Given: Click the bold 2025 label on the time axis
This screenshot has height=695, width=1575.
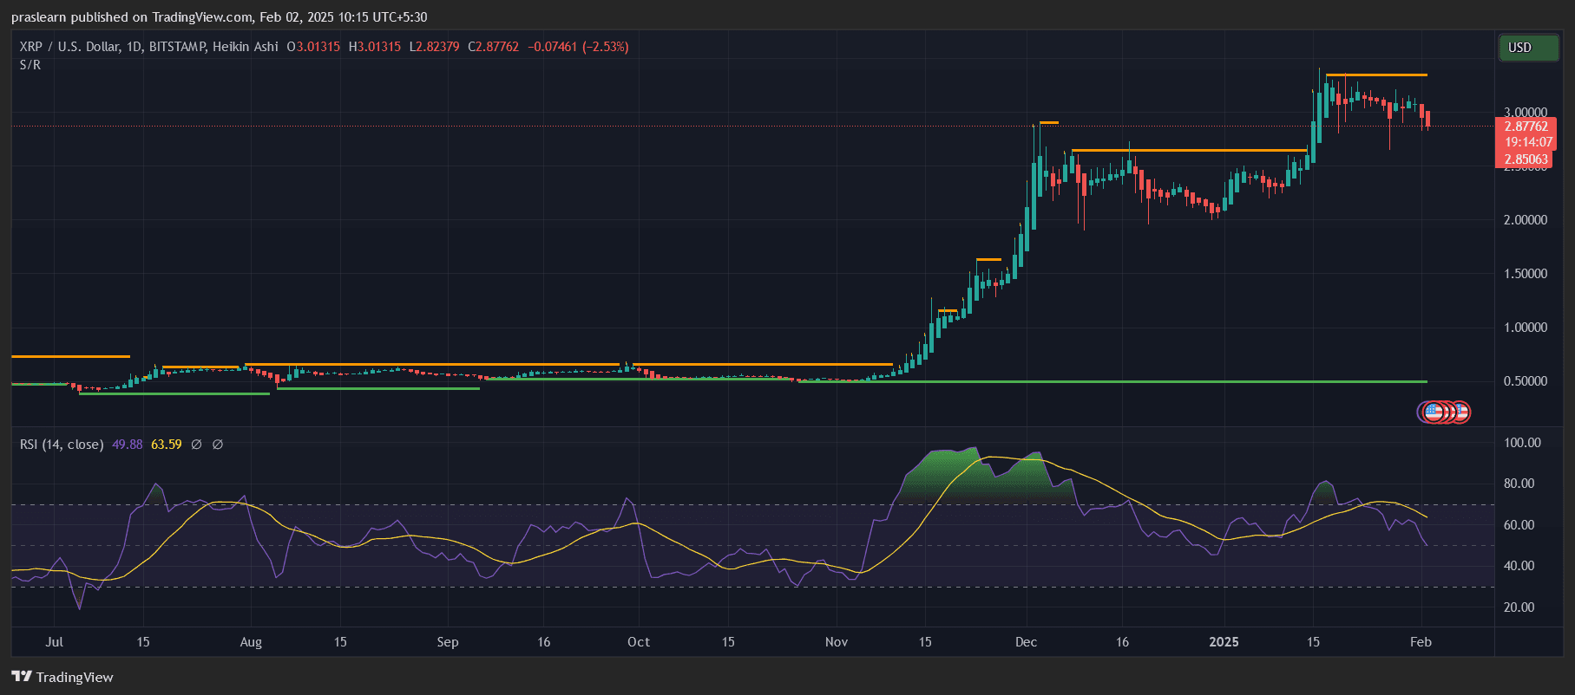Looking at the screenshot, I should tap(1224, 642).
